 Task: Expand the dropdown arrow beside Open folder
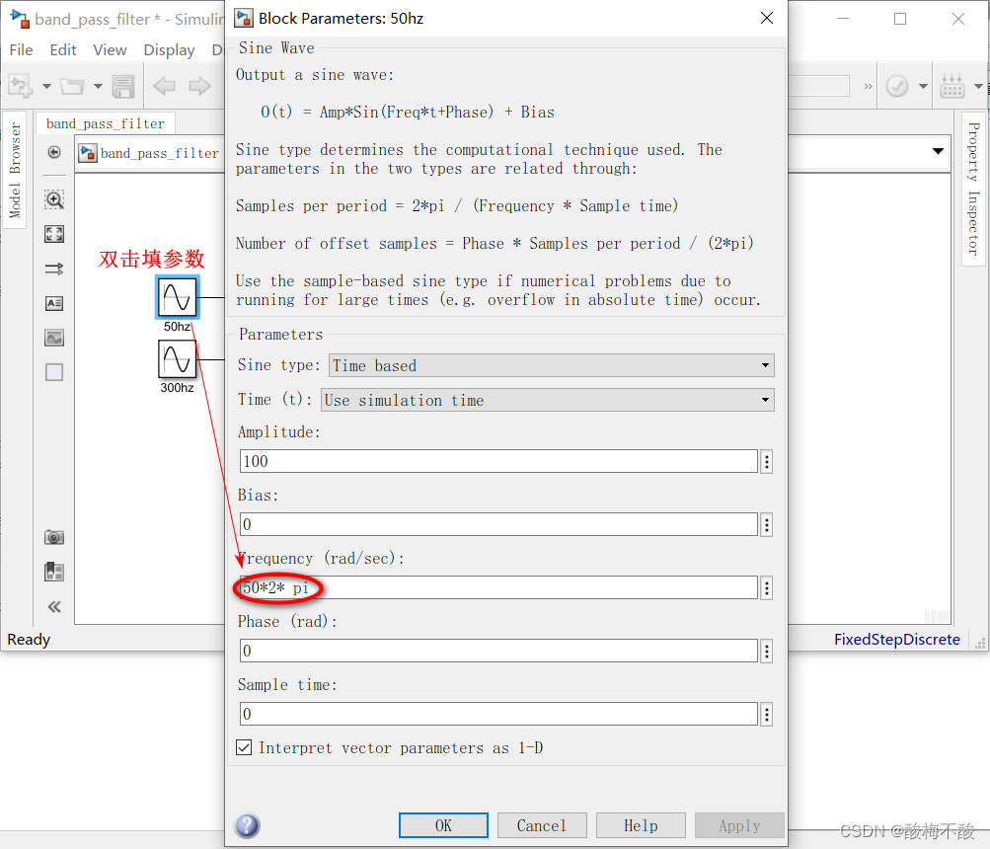[x=98, y=86]
